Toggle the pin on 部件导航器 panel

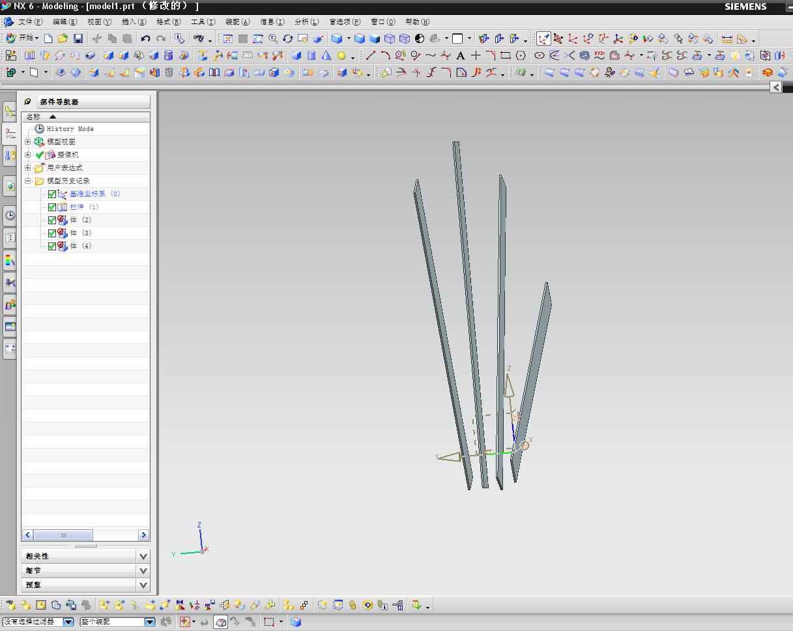pos(28,102)
